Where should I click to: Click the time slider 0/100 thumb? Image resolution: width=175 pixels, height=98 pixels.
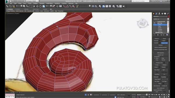[x=13, y=92]
